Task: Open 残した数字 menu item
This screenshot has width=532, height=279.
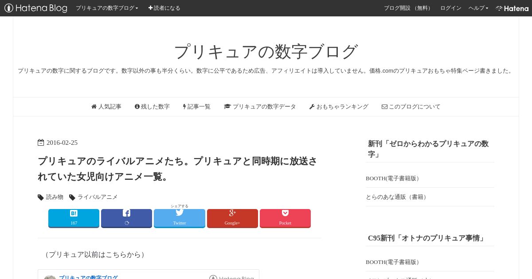Action: pos(152,107)
